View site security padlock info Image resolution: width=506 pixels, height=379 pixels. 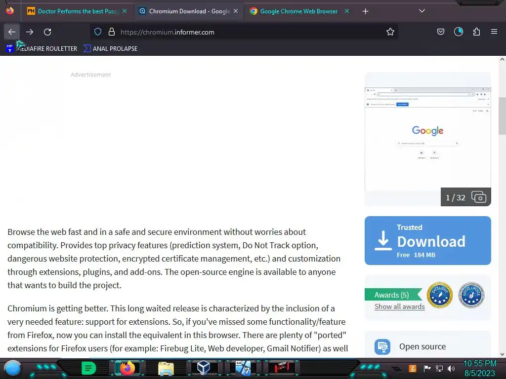click(x=112, y=32)
